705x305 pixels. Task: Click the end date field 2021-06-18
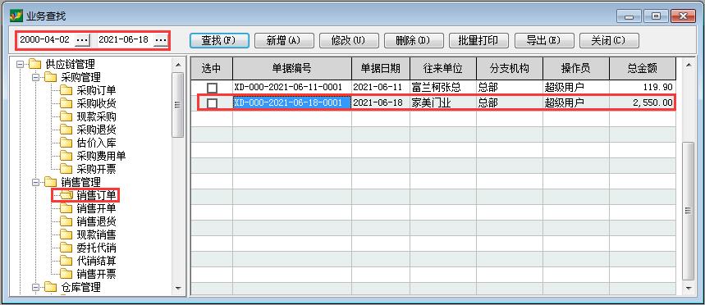[x=124, y=39]
